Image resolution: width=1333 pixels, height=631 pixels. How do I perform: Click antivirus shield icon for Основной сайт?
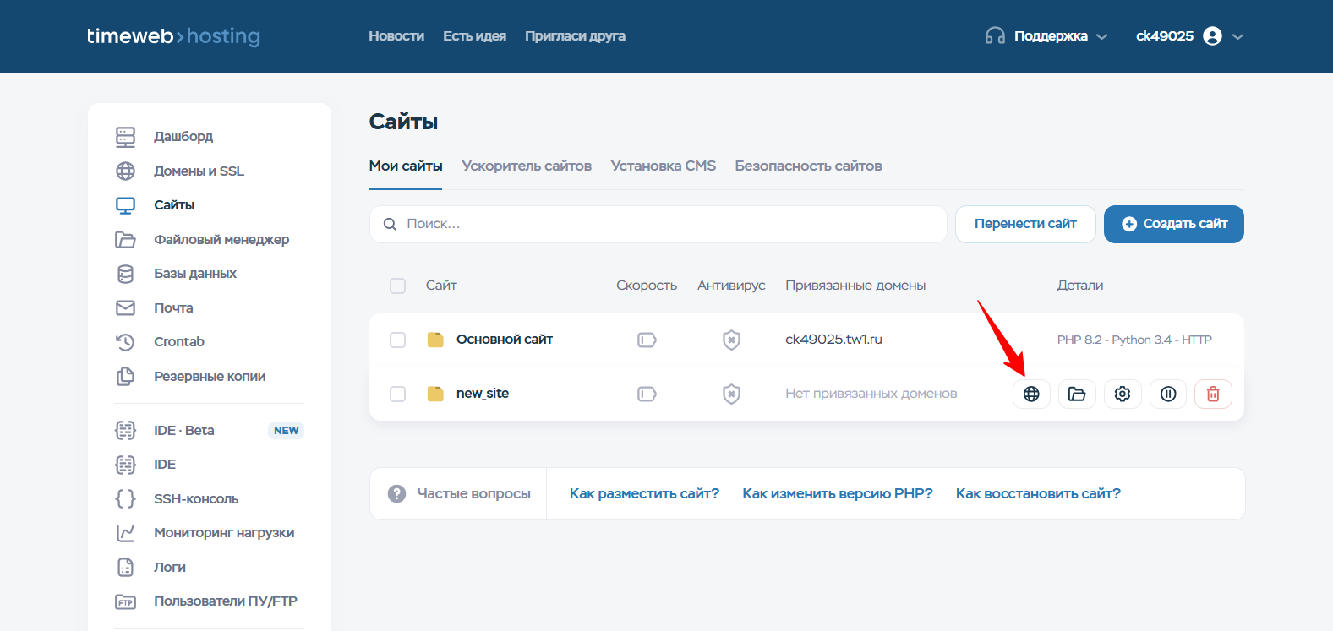tap(731, 340)
